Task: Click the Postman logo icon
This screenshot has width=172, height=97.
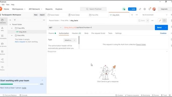Action: [x=1, y=9]
